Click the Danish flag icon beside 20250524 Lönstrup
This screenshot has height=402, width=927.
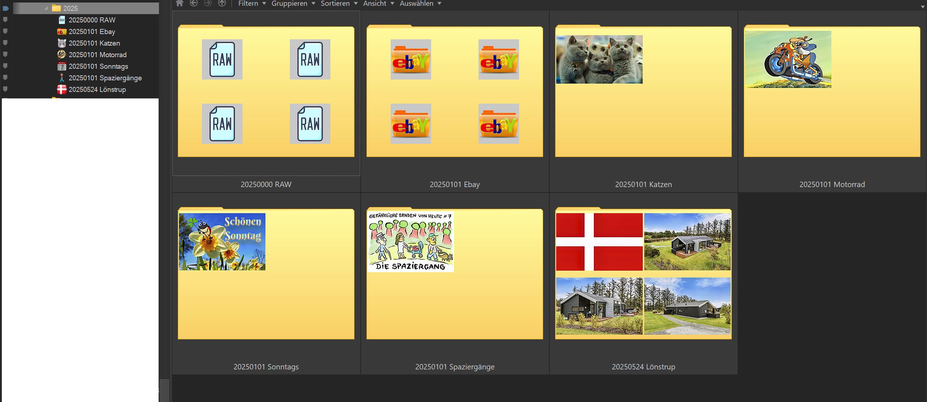pos(62,89)
